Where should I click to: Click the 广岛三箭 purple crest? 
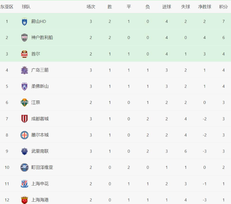[25, 70]
